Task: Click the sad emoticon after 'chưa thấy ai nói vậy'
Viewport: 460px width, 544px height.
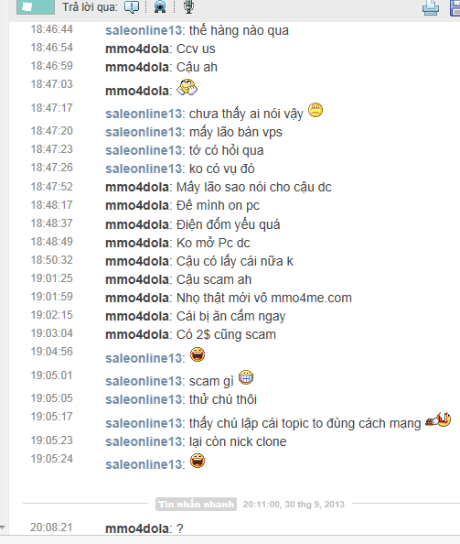Action: 316,110
